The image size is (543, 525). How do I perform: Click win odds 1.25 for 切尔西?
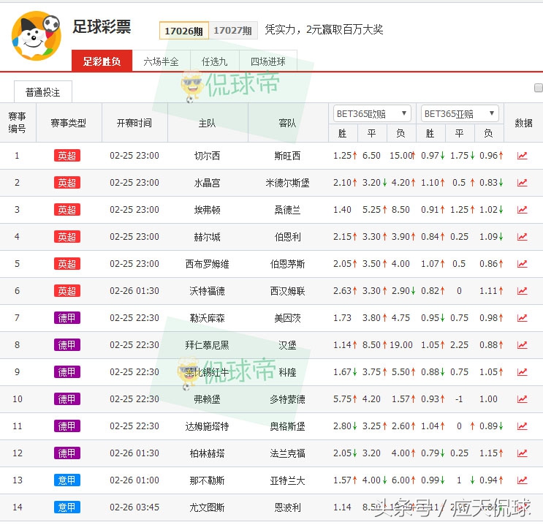[x=343, y=156]
